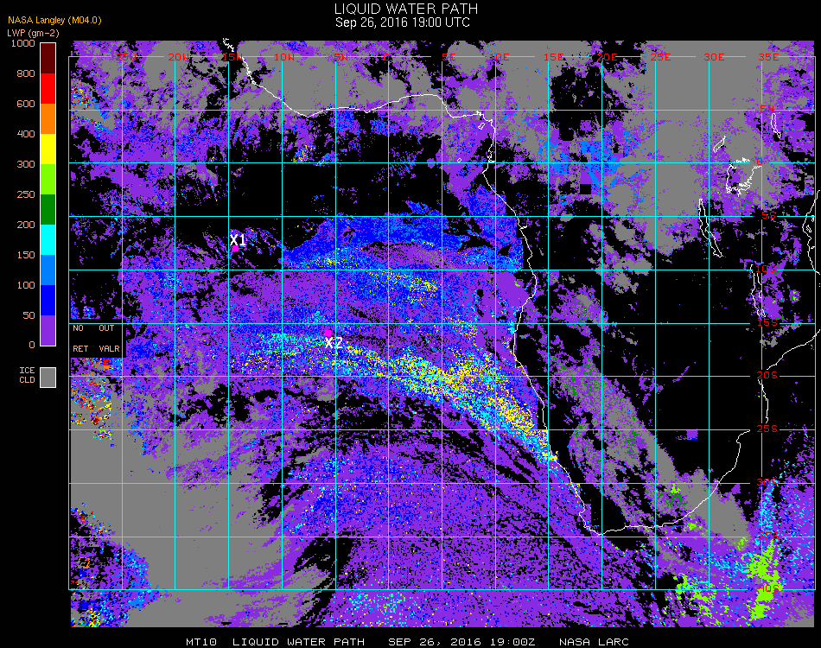
Task: Click the "800" color bar value
Action: tap(26, 73)
